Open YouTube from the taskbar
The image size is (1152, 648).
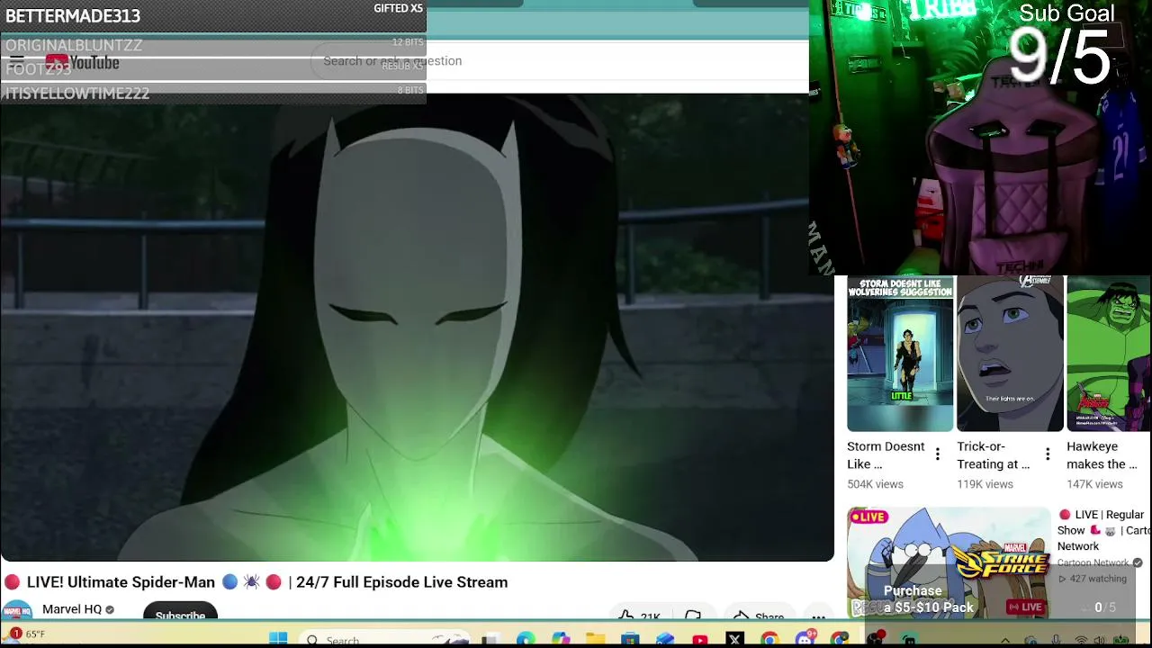(x=699, y=640)
